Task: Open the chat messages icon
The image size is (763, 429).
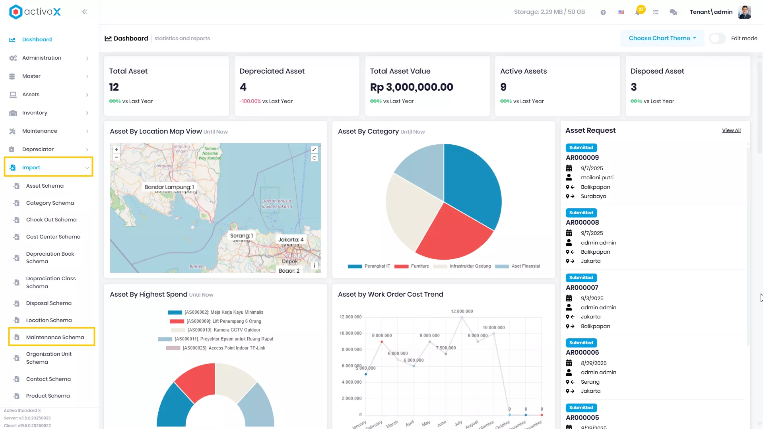Action: (673, 12)
